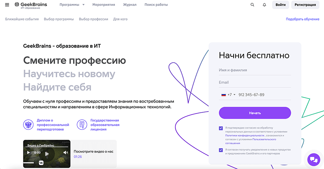Uncheck the personal data consent checkbox
324x169 pixels.
click(221, 128)
